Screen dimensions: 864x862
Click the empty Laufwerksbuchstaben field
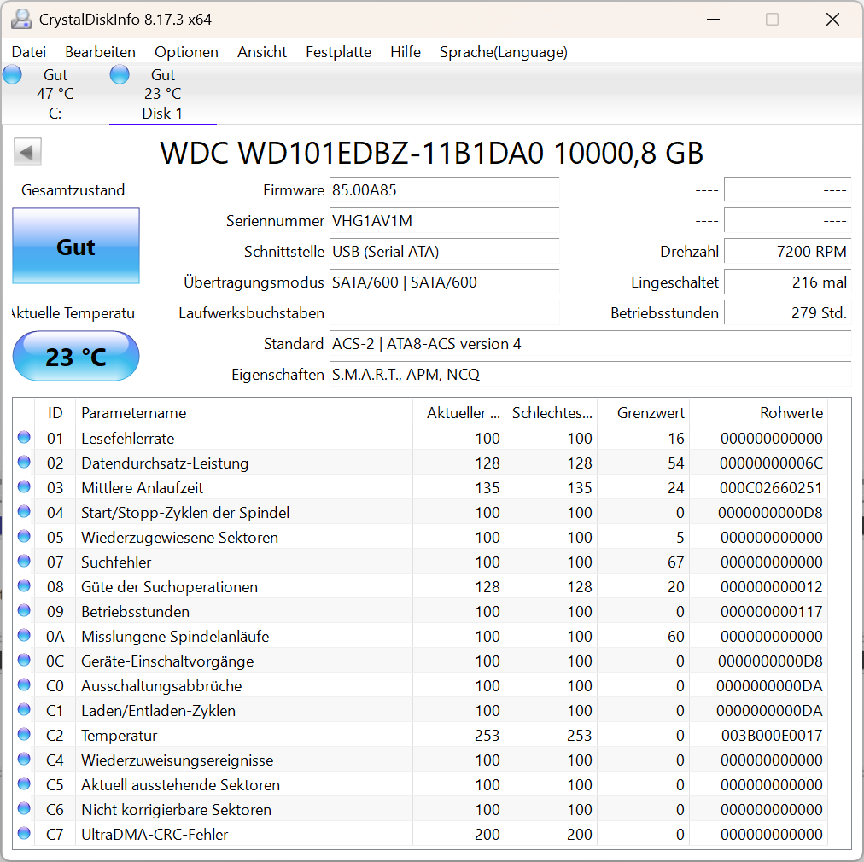click(444, 313)
